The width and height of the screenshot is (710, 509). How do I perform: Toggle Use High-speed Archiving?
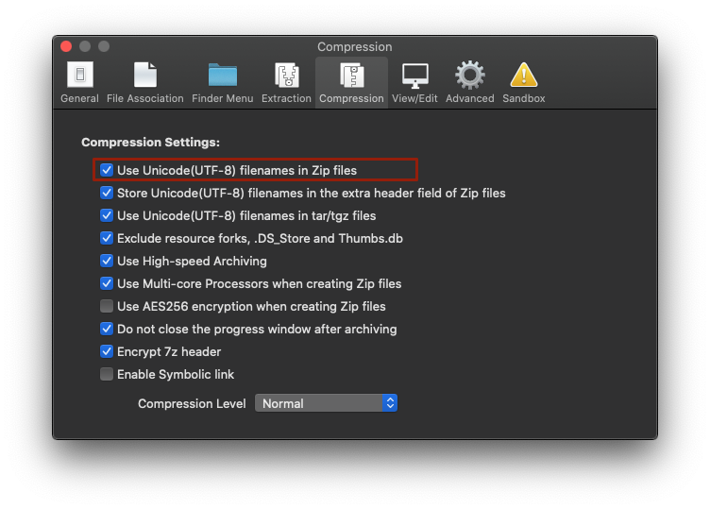(x=107, y=261)
